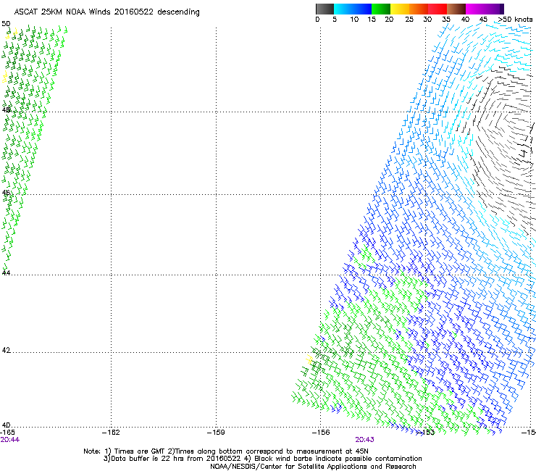The height and width of the screenshot is (471, 536).
Task: Click the red 30-35 knots legend swatch
Action: tap(437, 9)
